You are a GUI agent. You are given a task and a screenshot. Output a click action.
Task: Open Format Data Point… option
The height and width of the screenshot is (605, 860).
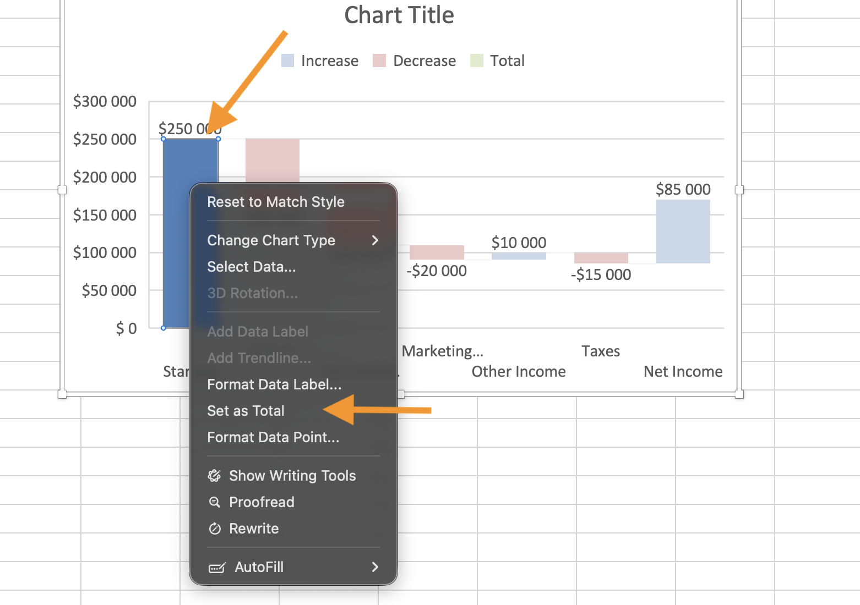pos(273,437)
